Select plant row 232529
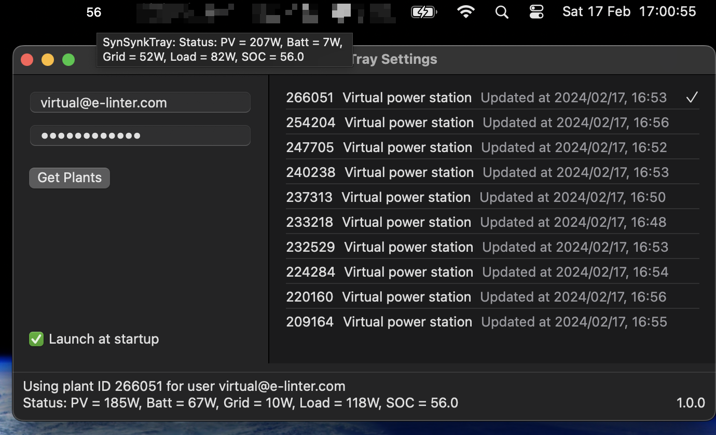Viewport: 716px width, 435px height. pyautogui.click(x=492, y=247)
